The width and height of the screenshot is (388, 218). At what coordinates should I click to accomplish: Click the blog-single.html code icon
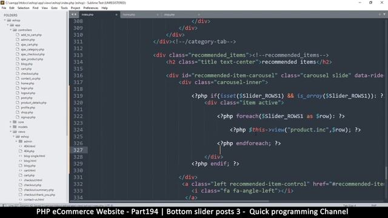click(21, 156)
